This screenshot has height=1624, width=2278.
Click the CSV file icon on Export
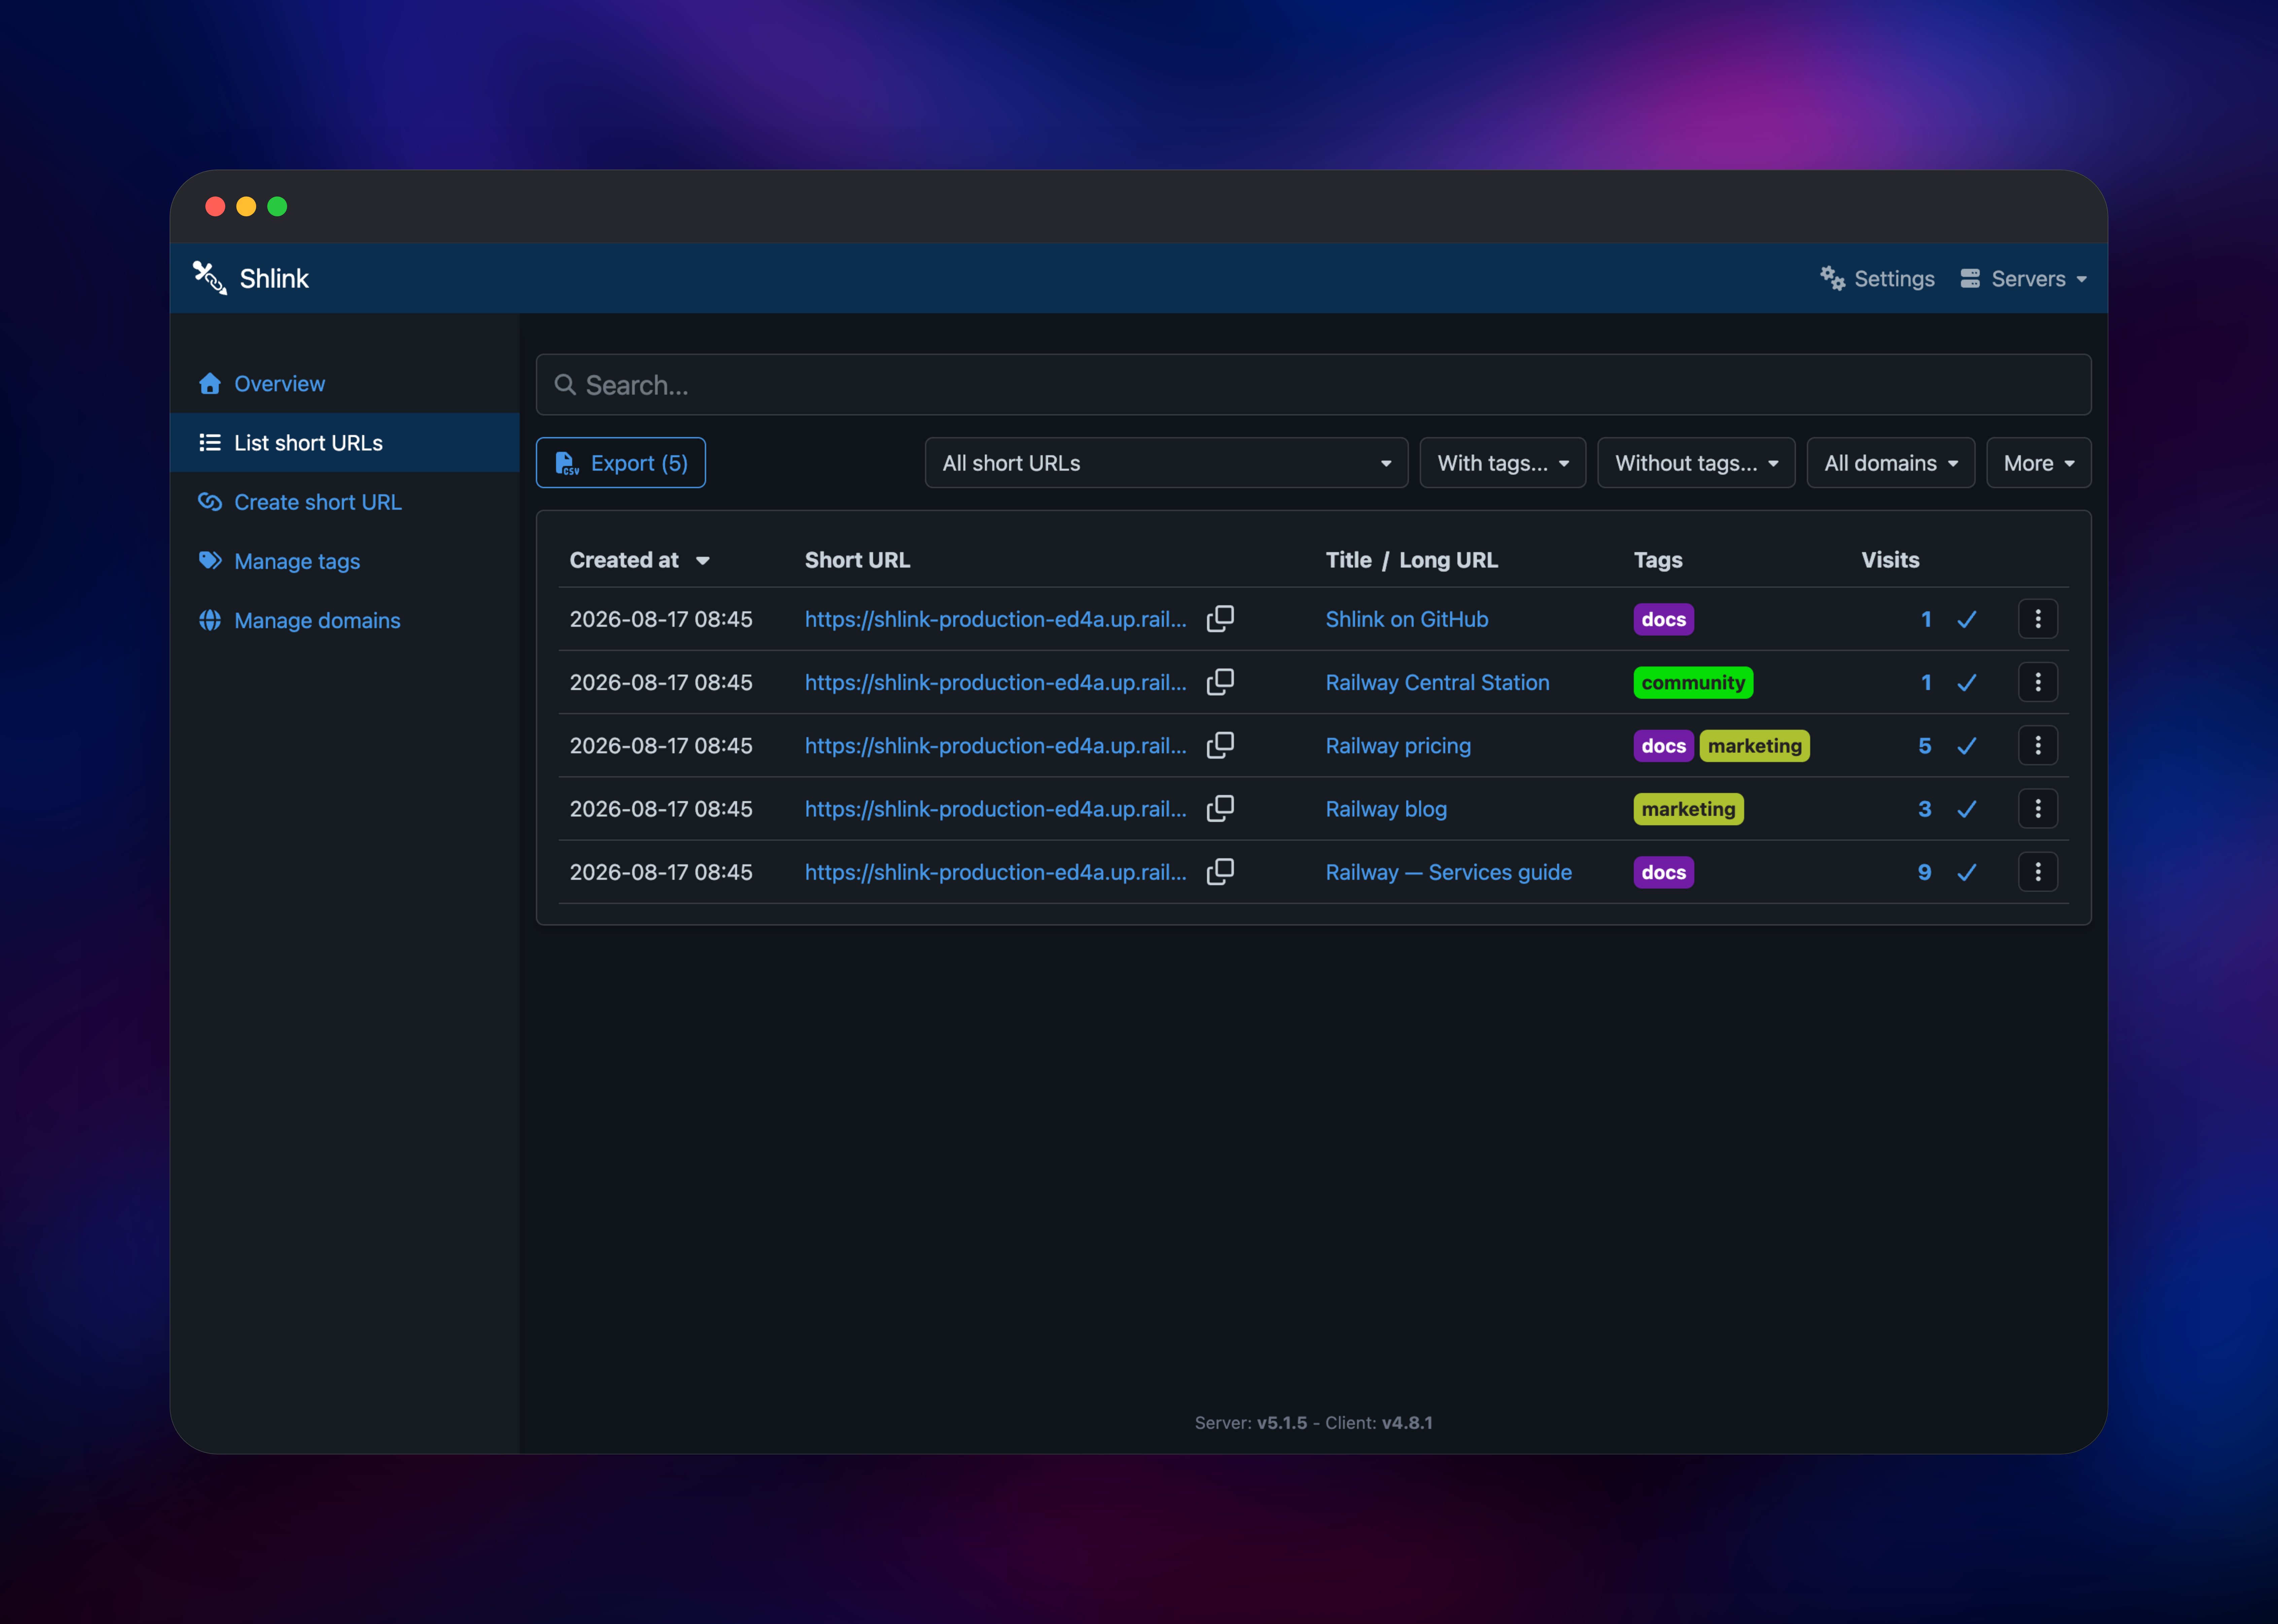coord(567,463)
